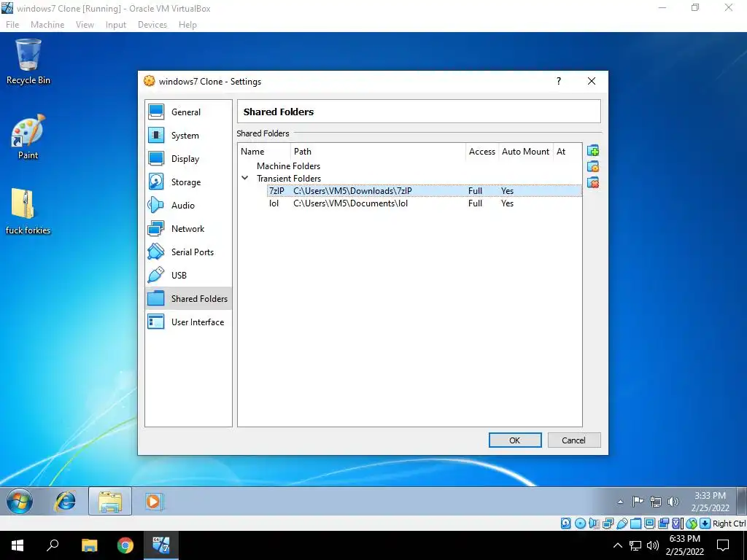Click the Path column header

[379, 152]
